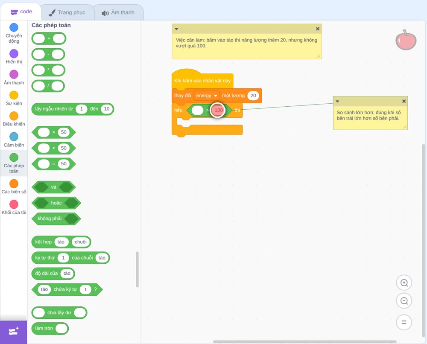Select the greater-than 50 palette block

[54, 132]
